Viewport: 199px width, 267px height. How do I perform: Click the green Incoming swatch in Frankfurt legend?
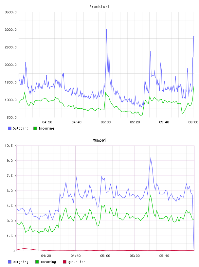35,128
